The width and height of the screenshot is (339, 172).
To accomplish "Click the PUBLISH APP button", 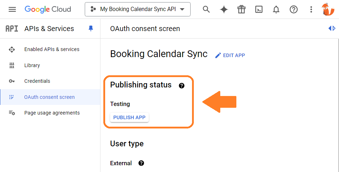I will (129, 118).
